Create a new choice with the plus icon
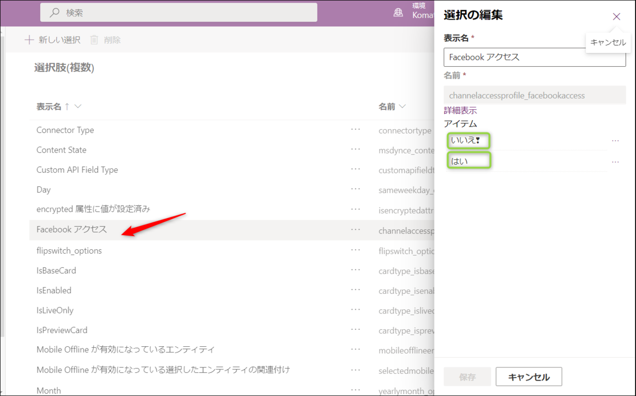 [x=29, y=39]
